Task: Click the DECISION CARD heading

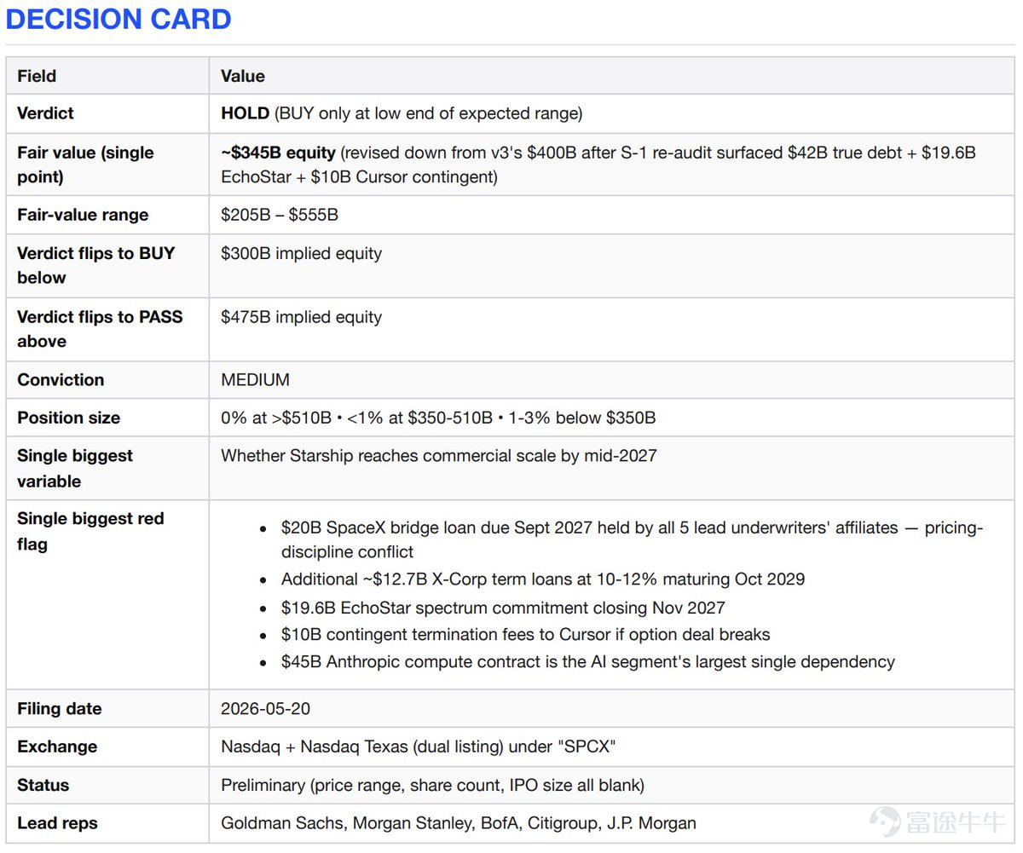Action: pyautogui.click(x=118, y=19)
